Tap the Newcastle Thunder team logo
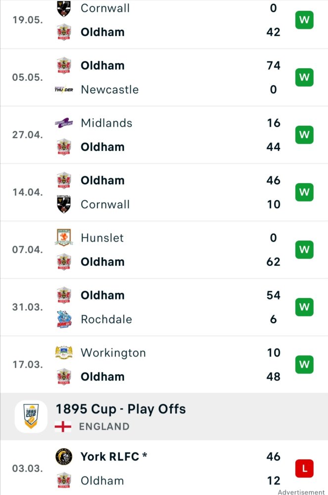 point(64,89)
